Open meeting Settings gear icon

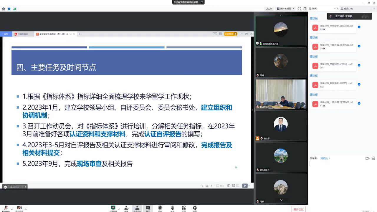click(195, 208)
